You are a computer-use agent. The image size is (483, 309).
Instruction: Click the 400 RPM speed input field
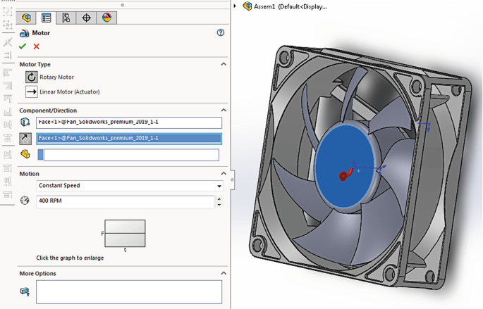125,201
